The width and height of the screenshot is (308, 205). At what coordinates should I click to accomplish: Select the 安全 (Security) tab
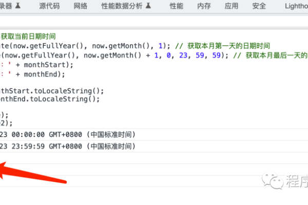pos(259,6)
